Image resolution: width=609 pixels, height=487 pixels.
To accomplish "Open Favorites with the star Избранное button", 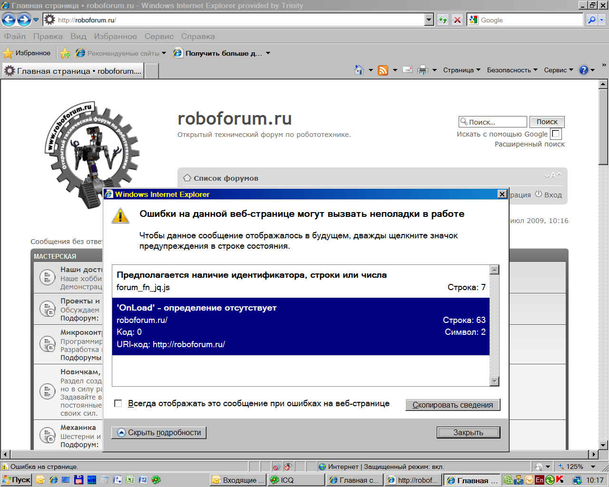I will pyautogui.click(x=27, y=53).
